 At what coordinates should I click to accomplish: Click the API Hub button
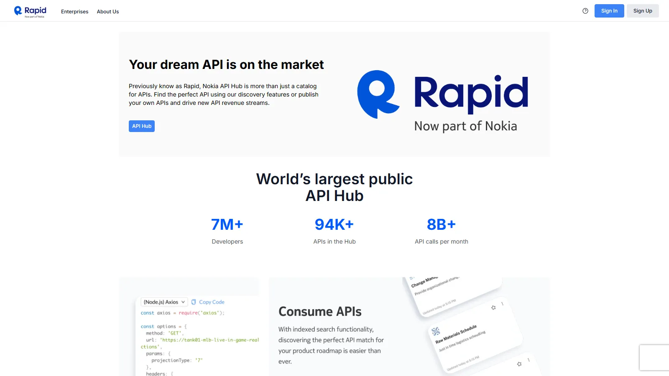coord(141,126)
